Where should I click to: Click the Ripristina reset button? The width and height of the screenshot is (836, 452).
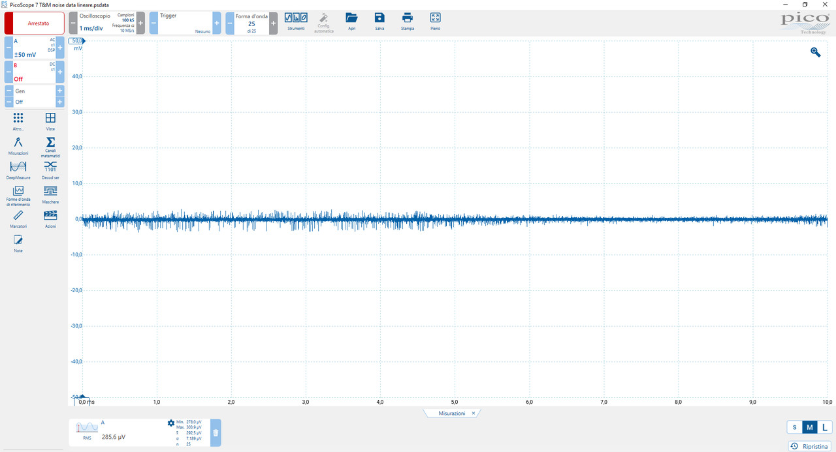click(810, 446)
